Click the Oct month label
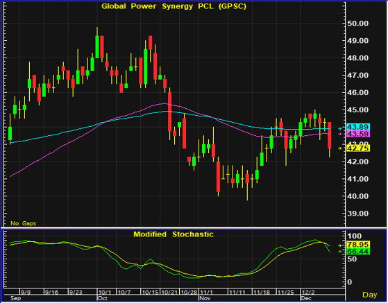The width and height of the screenshot is (388, 303). coord(103,298)
